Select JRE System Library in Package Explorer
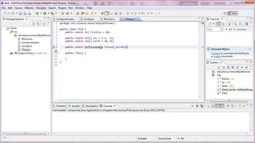Viewport: 255px width, 143px height. tap(28, 53)
